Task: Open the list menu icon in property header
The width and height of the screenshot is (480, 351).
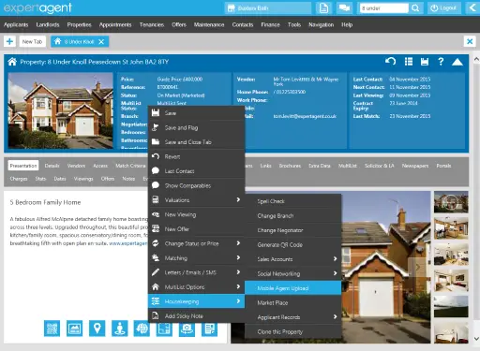Action: pos(409,62)
